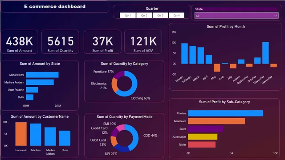Click the March profit bar
Viewport: 285px width, 160px height.
click(201, 56)
